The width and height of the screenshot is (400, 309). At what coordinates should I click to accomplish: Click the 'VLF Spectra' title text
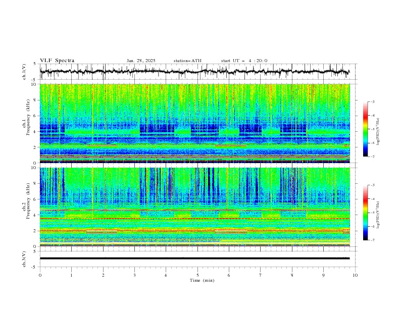click(x=57, y=61)
